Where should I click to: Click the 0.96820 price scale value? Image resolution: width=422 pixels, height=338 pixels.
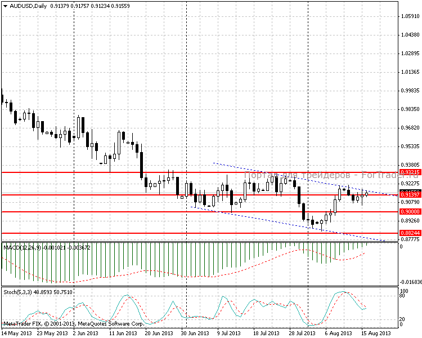coord(410,128)
